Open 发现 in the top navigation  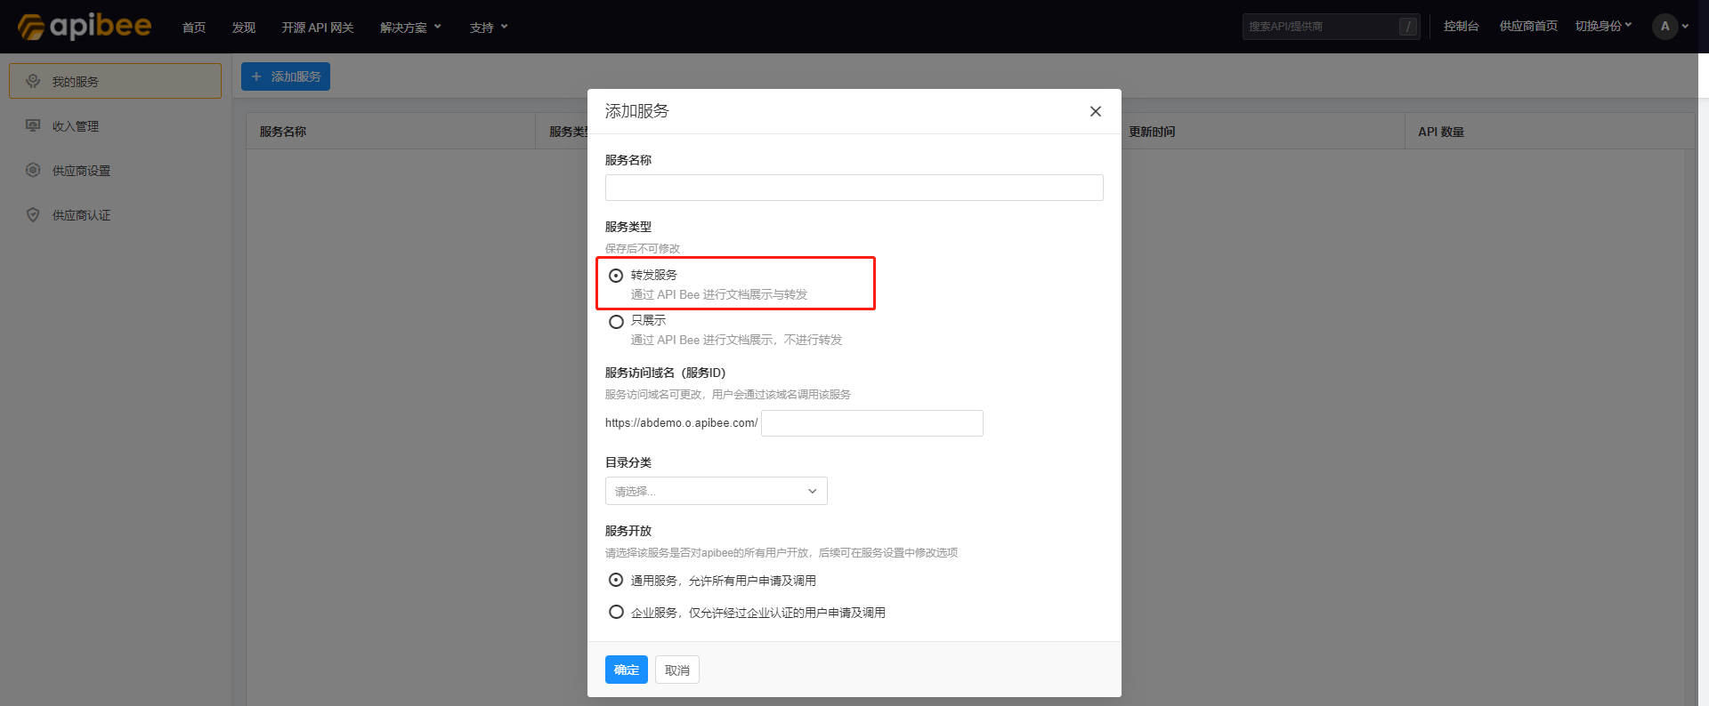coord(244,28)
